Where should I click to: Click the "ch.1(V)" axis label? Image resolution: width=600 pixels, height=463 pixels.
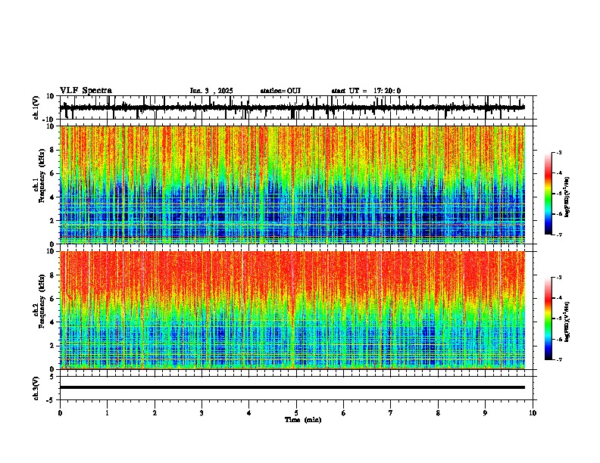pos(36,107)
